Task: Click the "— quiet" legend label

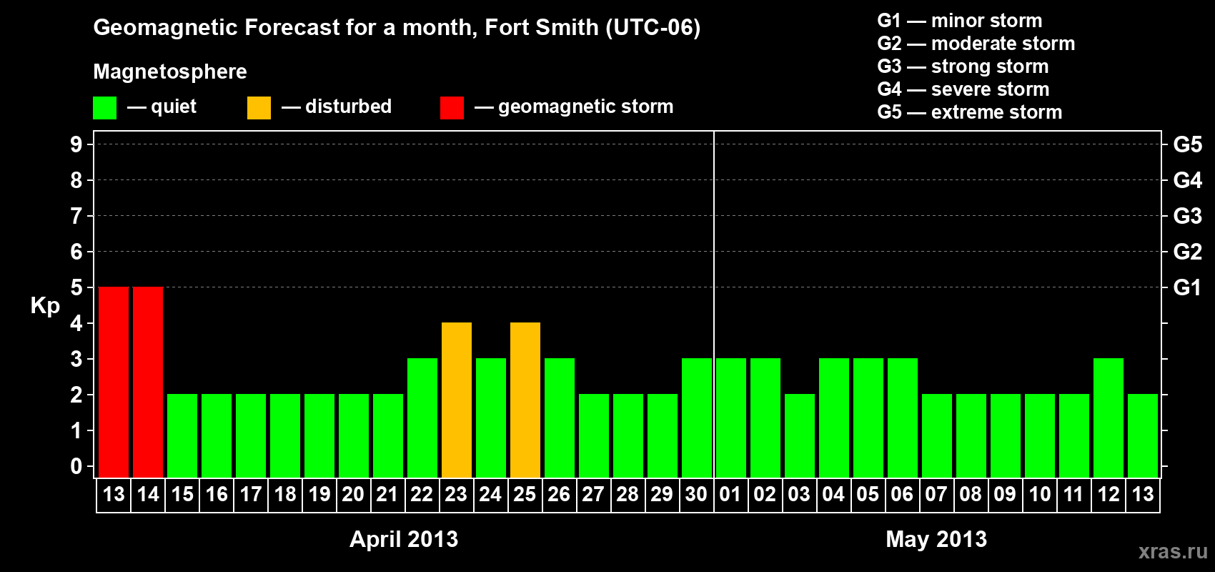Action: coord(162,107)
